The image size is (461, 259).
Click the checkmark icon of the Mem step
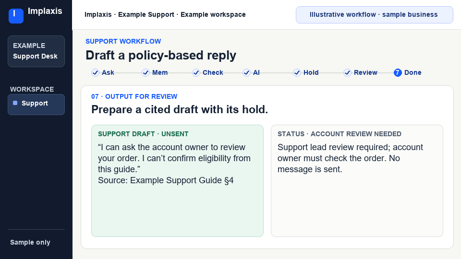click(x=146, y=72)
